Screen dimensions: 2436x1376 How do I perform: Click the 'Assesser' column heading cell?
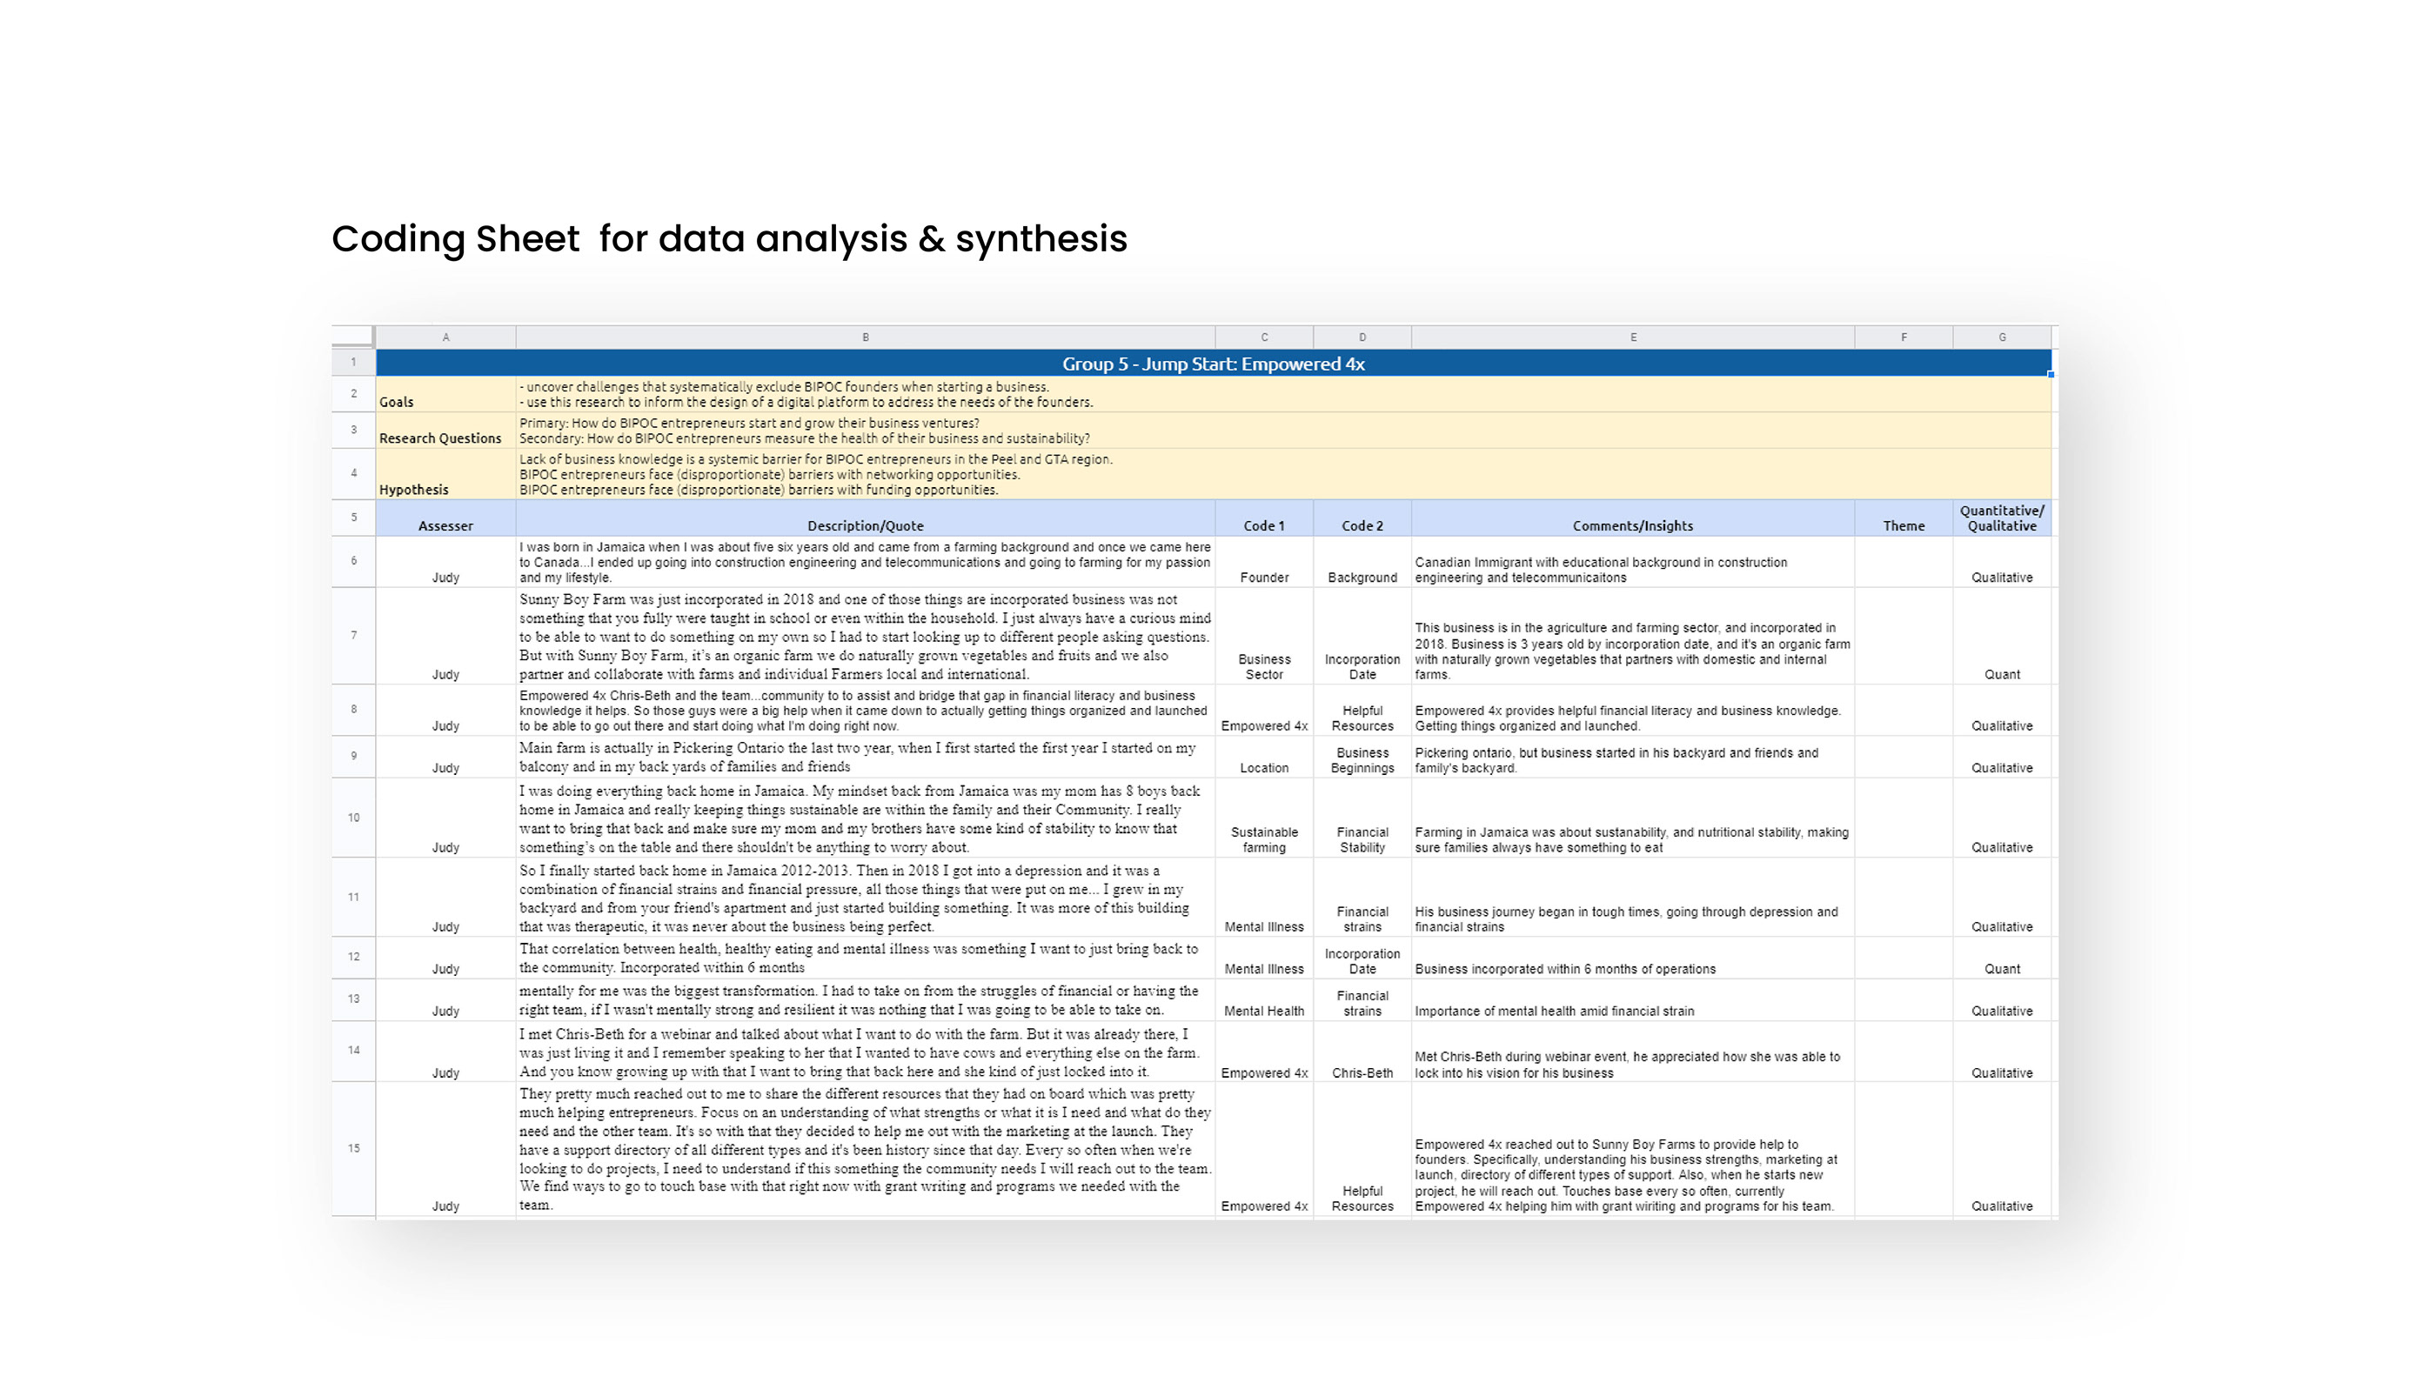tap(445, 518)
